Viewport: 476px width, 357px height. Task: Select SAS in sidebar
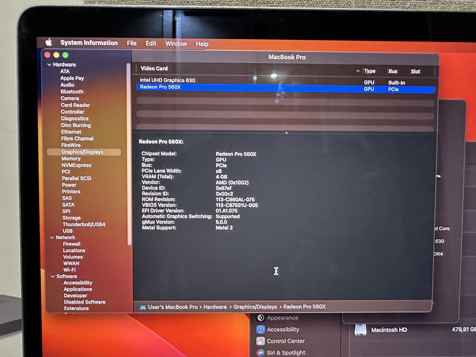click(67, 198)
